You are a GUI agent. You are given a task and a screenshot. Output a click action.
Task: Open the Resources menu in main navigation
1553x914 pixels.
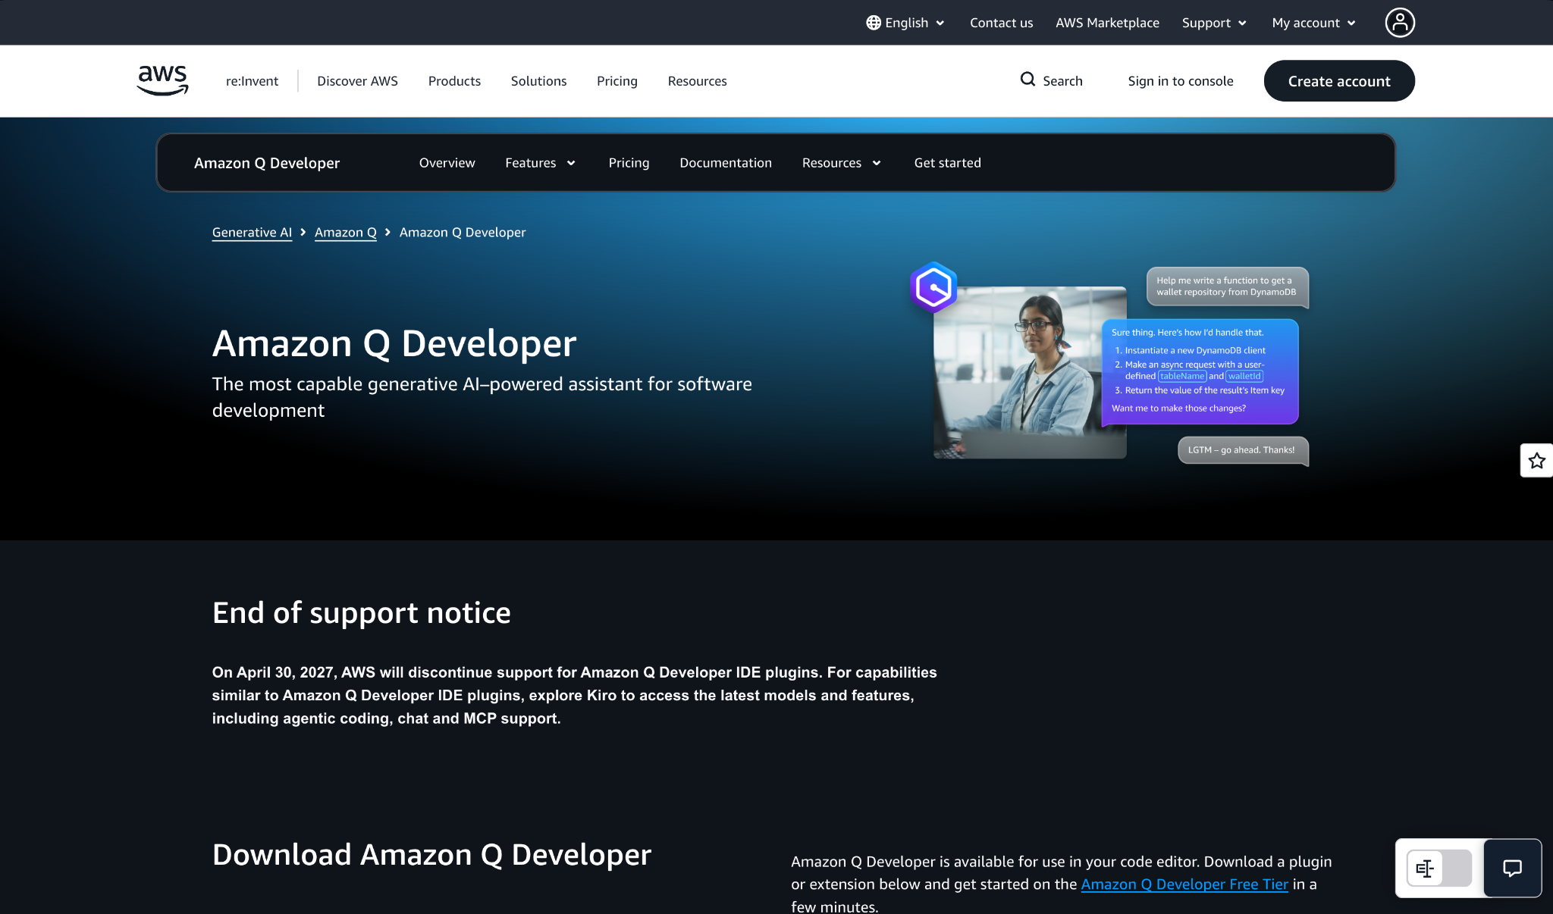697,81
